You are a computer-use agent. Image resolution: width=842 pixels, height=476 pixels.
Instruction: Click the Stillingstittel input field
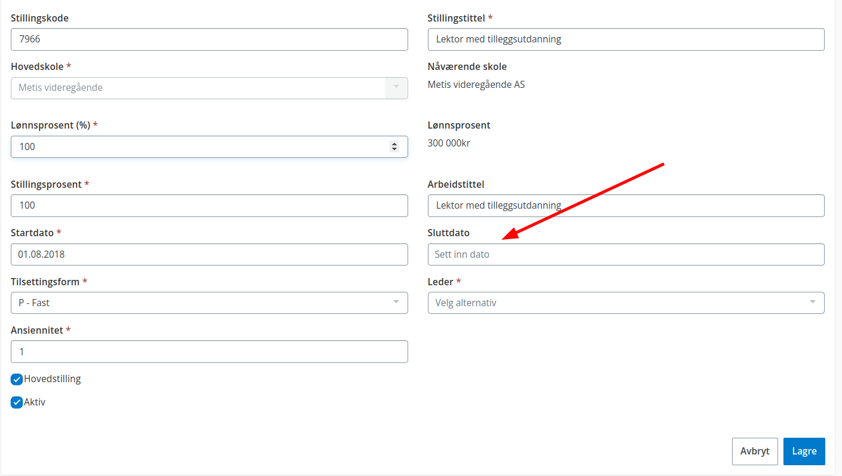626,39
